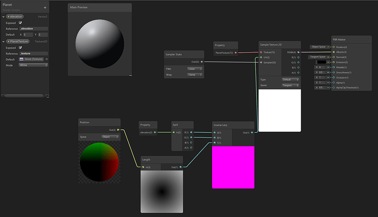Click the Main Preview resize handle
This screenshot has height=217, width=378.
pos(130,76)
